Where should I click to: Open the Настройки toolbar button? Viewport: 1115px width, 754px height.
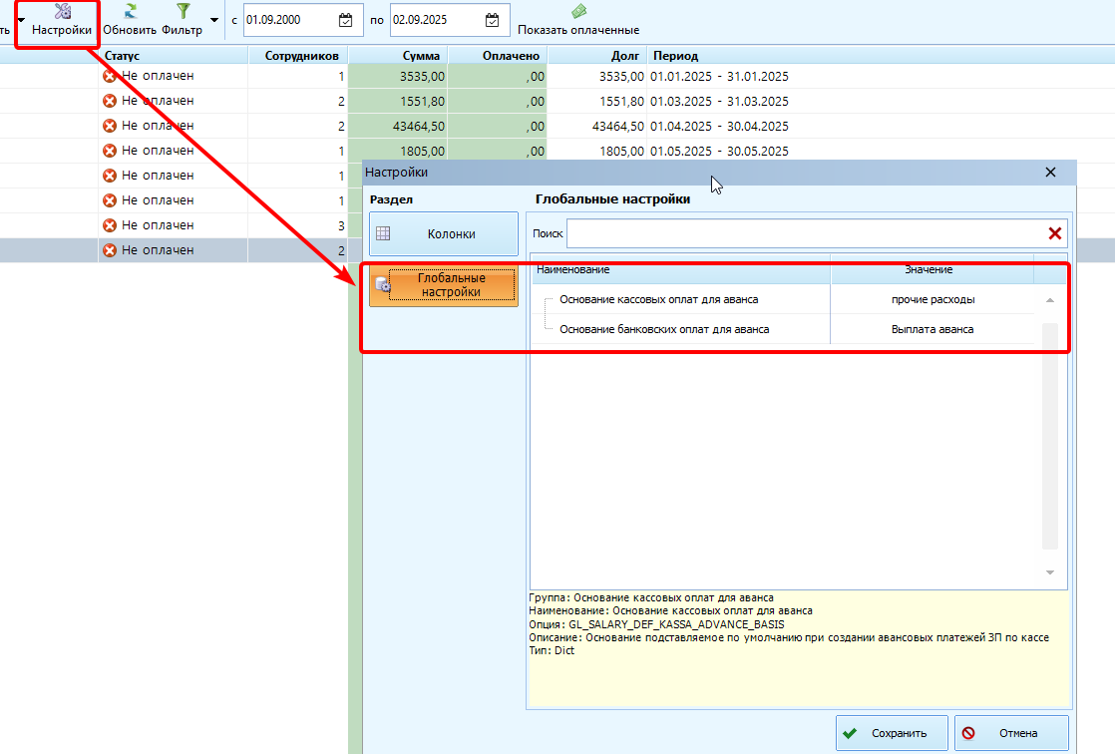tap(62, 20)
